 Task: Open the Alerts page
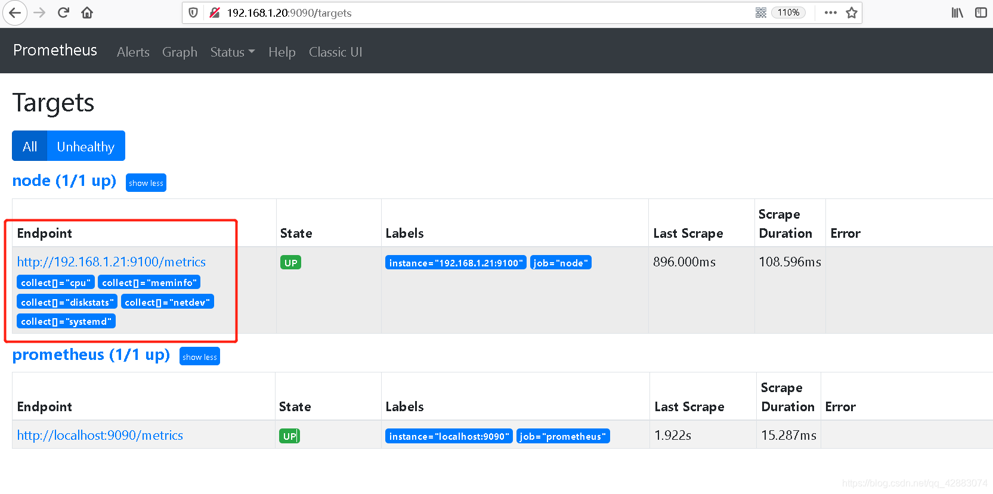(x=133, y=52)
